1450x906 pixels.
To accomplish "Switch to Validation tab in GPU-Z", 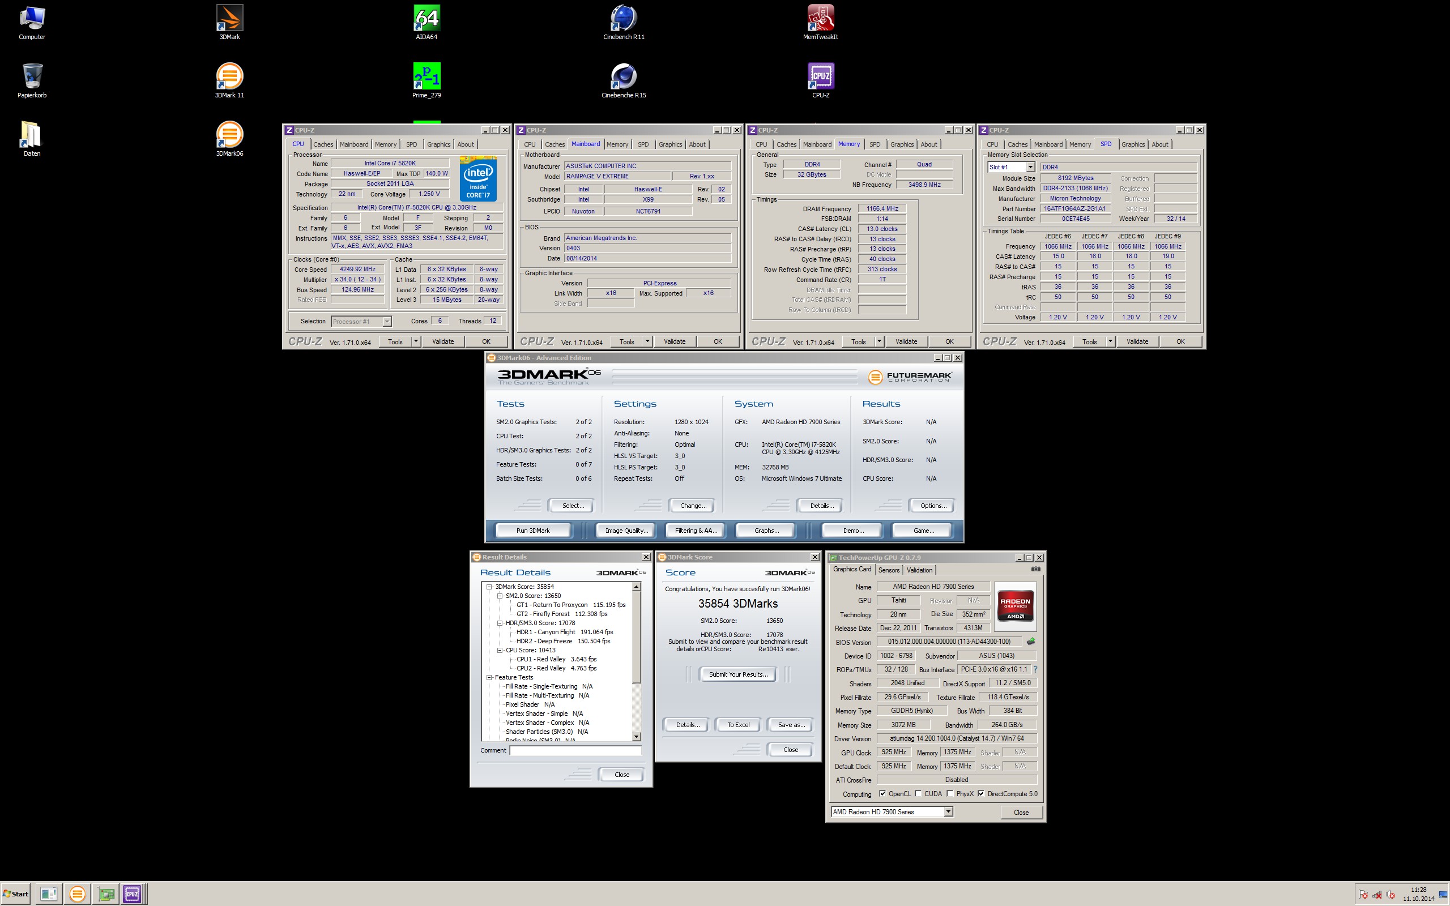I will (x=919, y=570).
